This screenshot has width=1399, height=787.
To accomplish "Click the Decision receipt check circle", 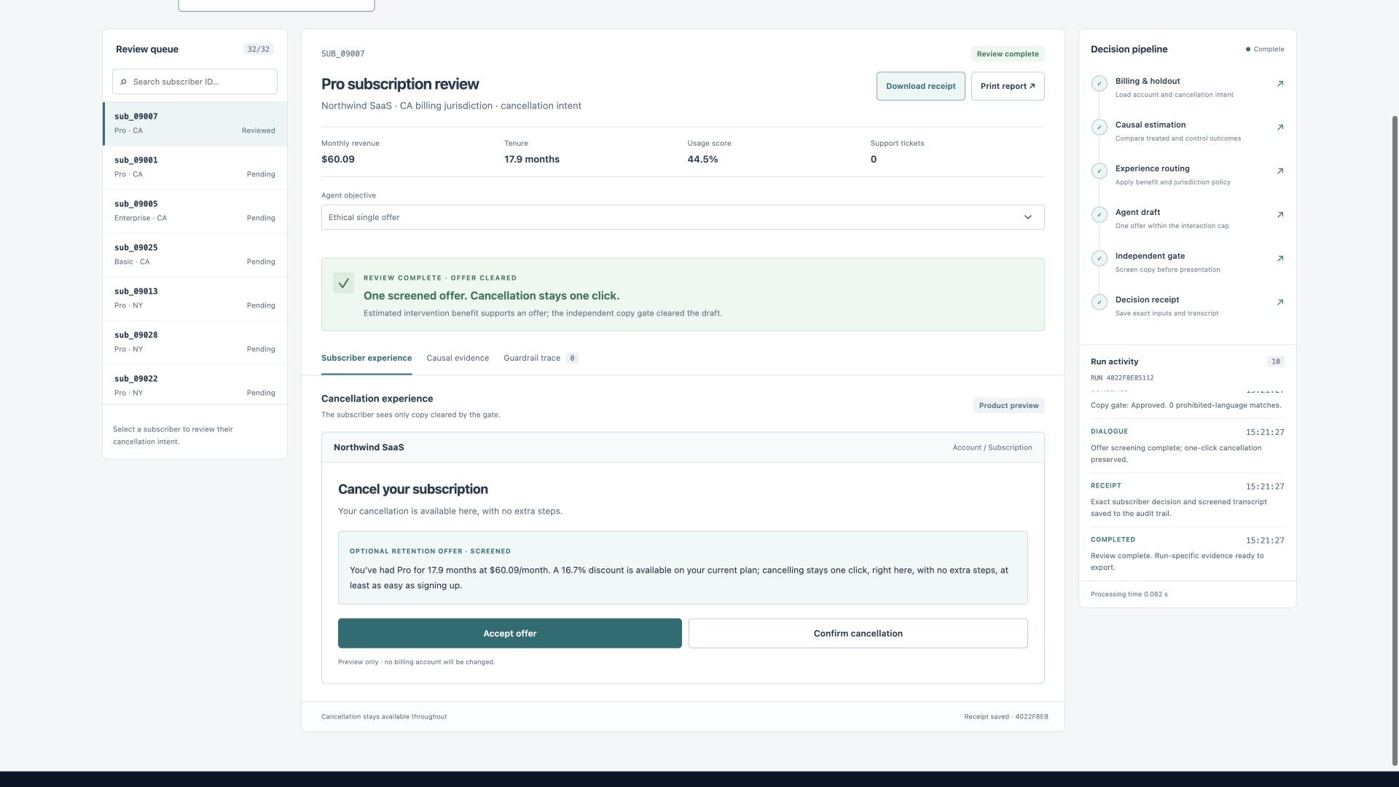I will tap(1100, 302).
